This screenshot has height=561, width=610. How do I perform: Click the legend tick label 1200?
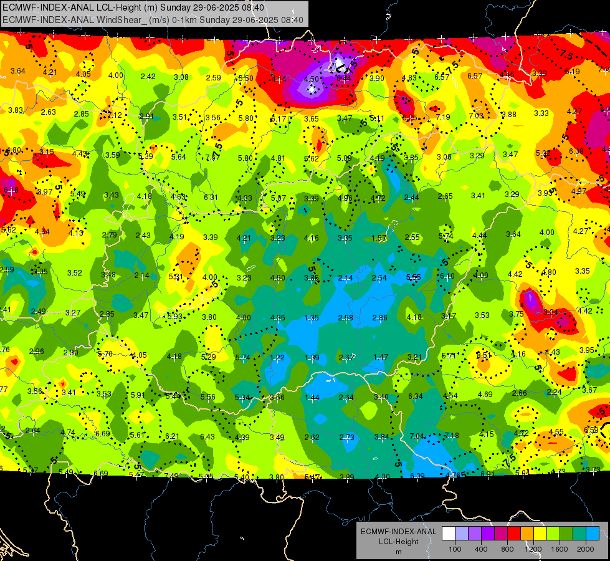(533, 549)
